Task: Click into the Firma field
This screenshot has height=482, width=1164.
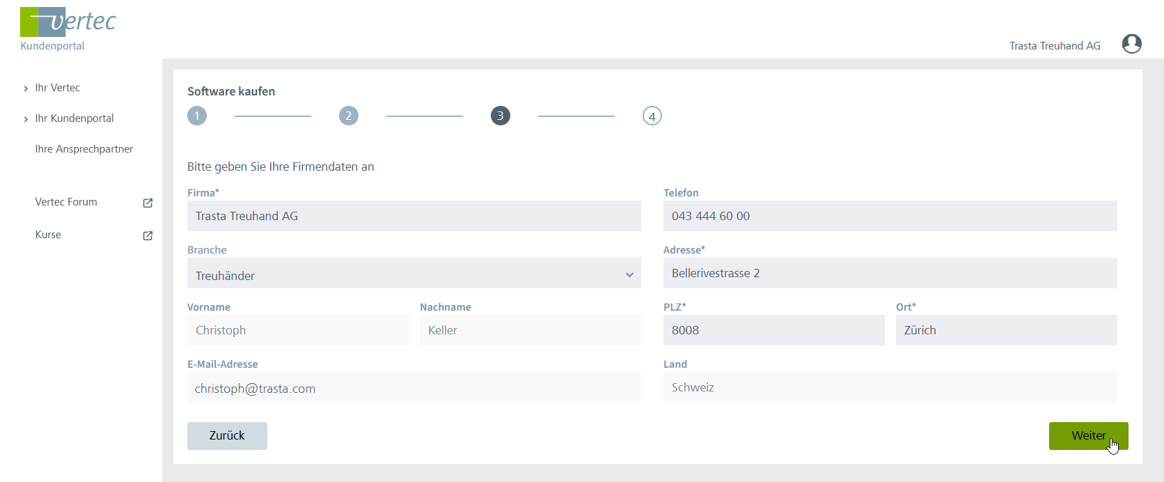Action: tap(414, 217)
